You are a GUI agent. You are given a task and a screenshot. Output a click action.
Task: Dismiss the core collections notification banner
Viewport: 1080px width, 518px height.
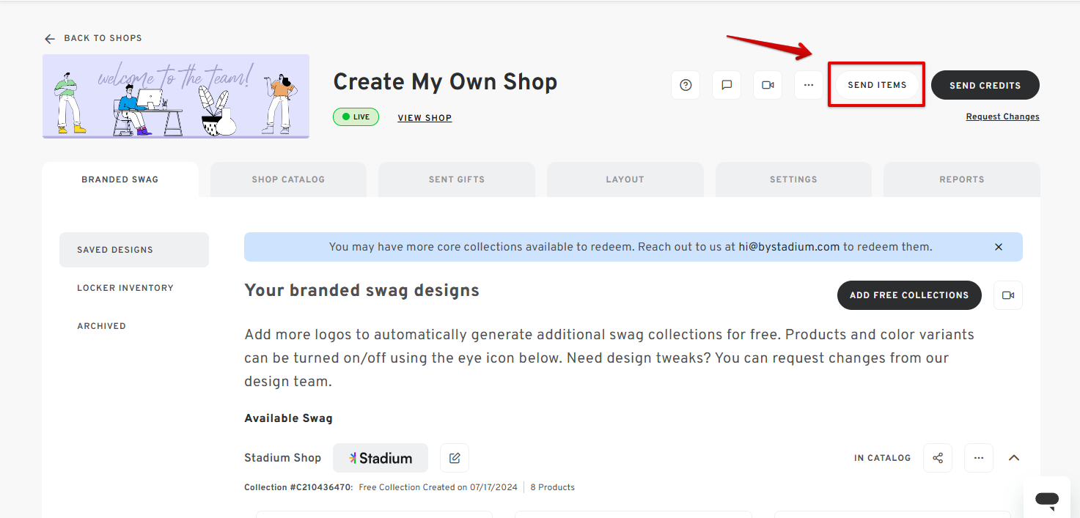(x=998, y=247)
